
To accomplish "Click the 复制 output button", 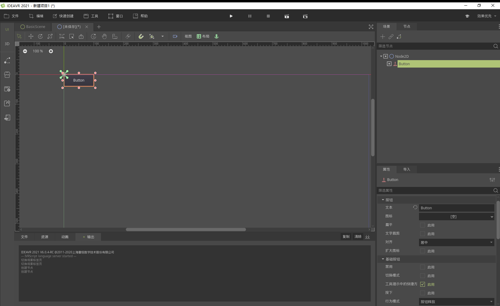I will [x=346, y=237].
